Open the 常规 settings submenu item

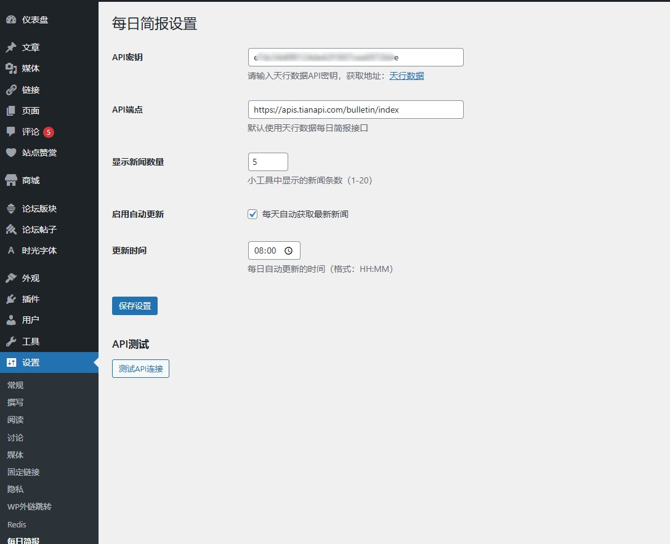(15, 385)
